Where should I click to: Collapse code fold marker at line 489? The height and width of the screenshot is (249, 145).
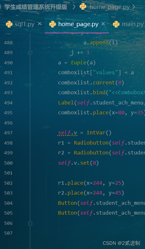pos(30,53)
